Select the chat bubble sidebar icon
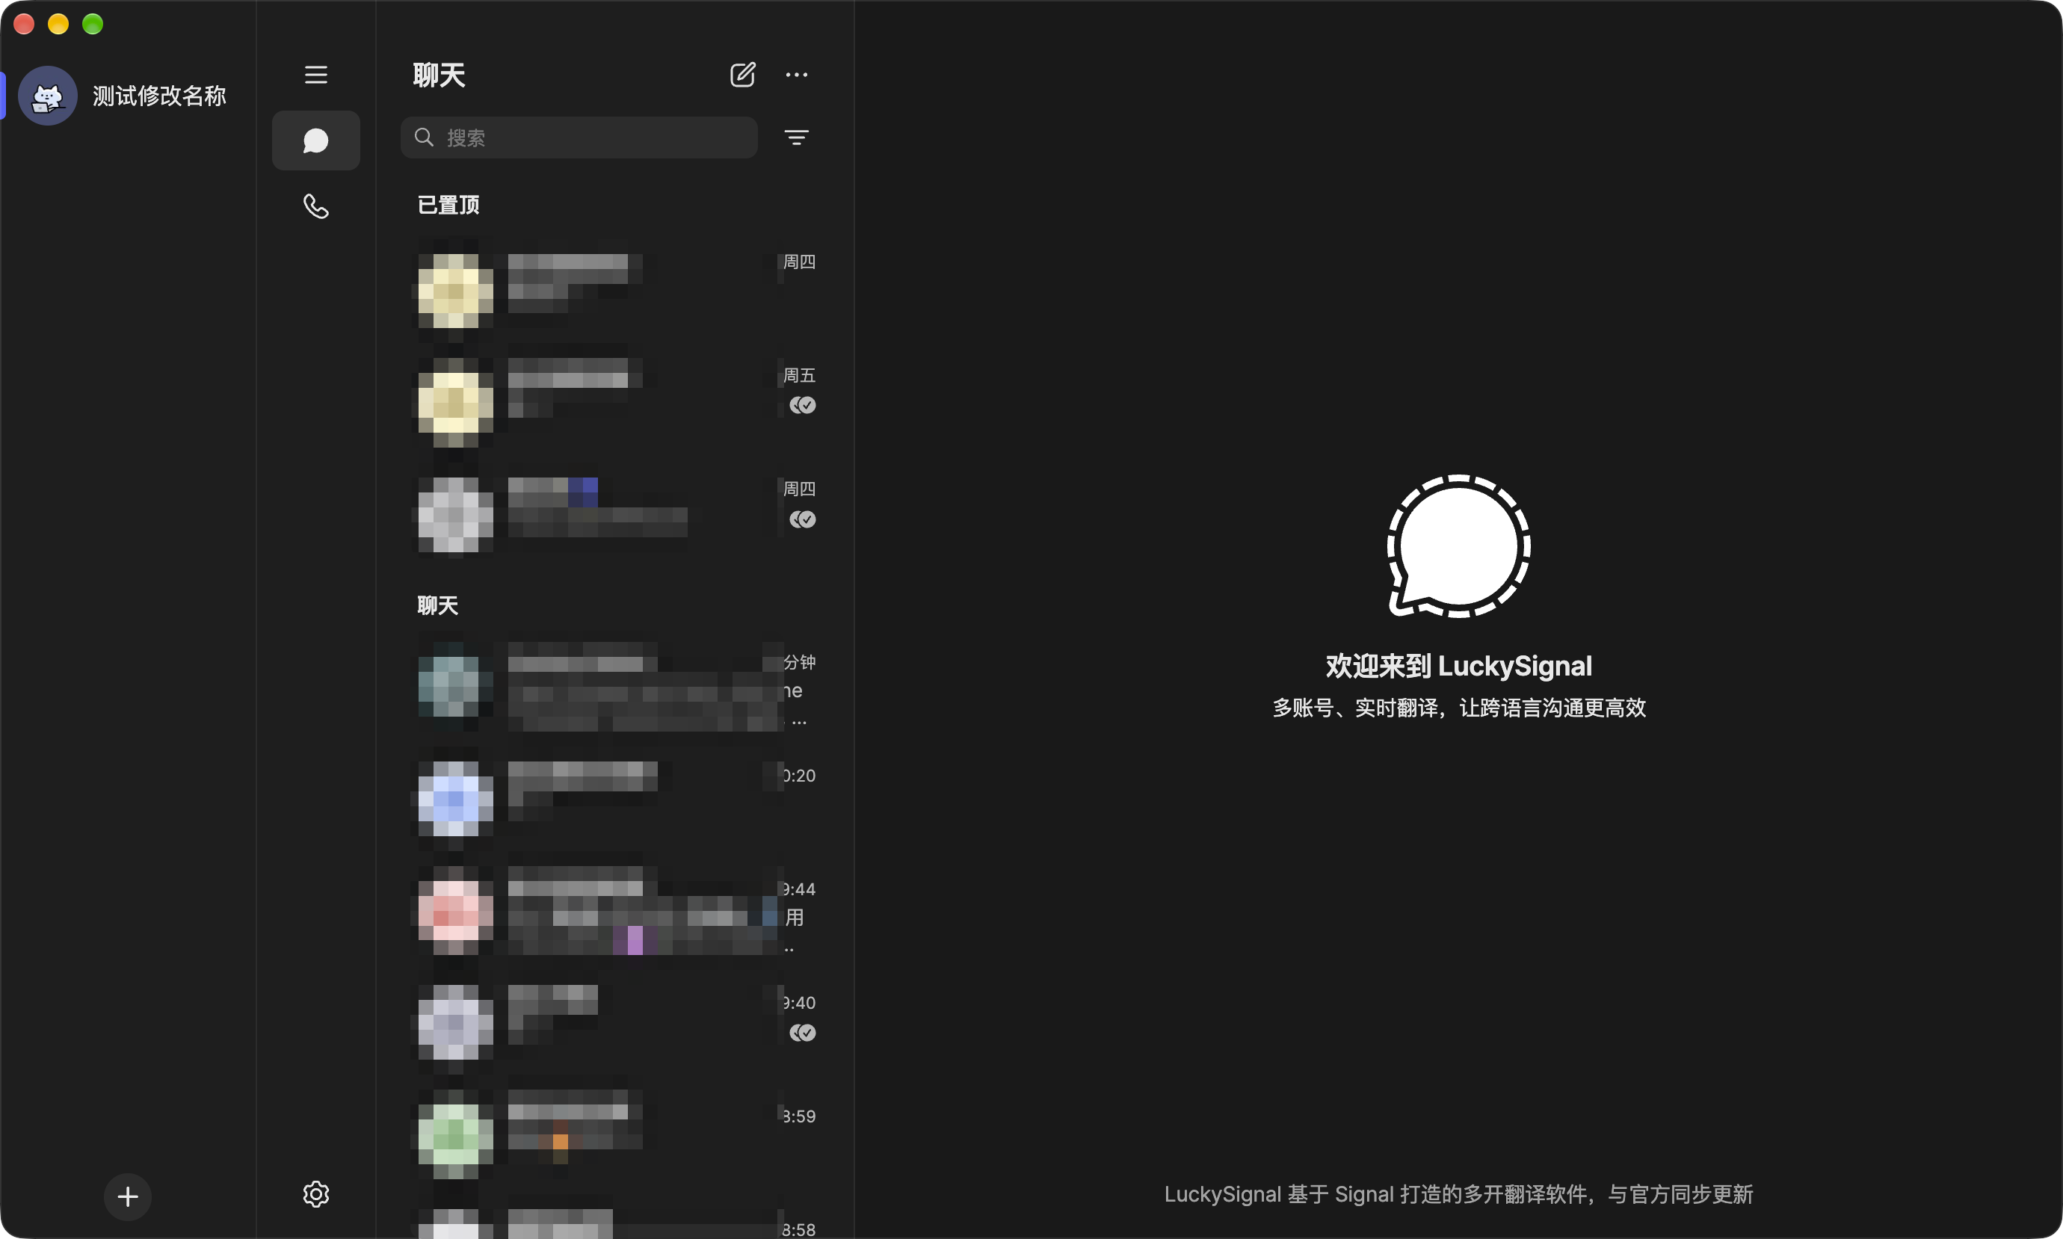 click(x=315, y=140)
